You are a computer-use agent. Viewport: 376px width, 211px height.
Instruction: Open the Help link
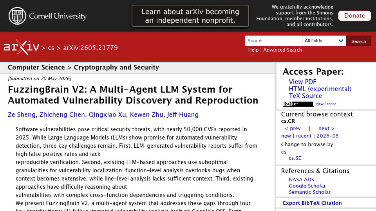point(253,50)
